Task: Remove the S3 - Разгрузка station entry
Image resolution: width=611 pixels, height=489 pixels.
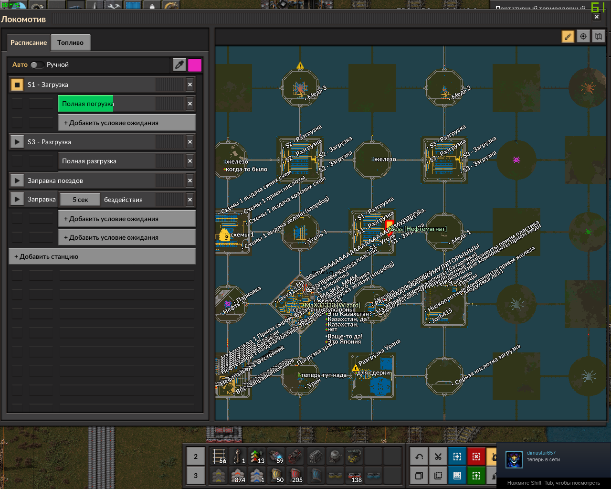Action: [190, 142]
